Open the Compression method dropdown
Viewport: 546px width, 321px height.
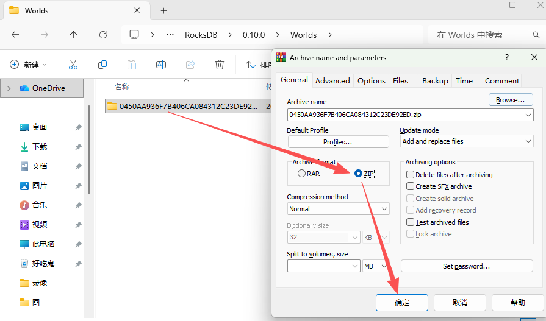click(x=338, y=209)
